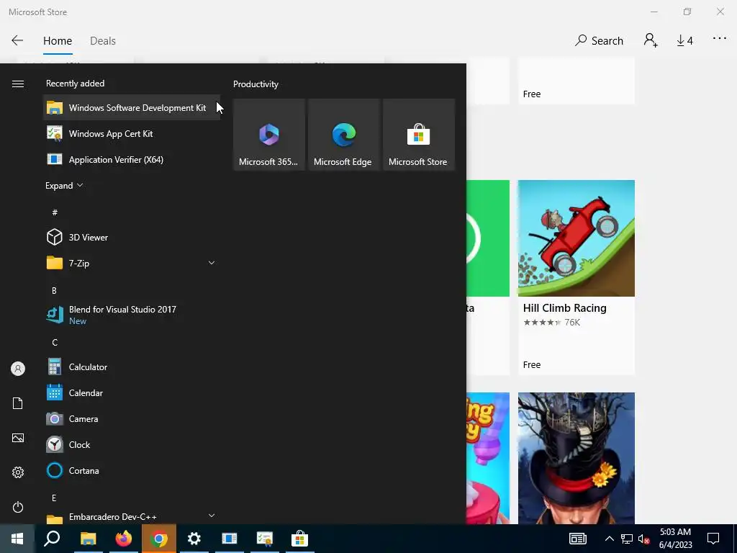Viewport: 737px width, 553px height.
Task: Launch the Camera app
Action: [x=132, y=418]
